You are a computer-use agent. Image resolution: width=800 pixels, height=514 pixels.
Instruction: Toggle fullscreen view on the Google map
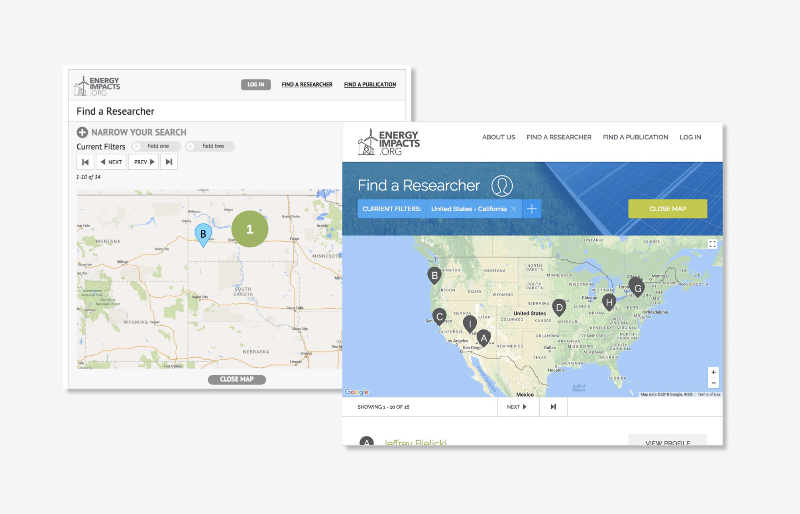pos(712,244)
